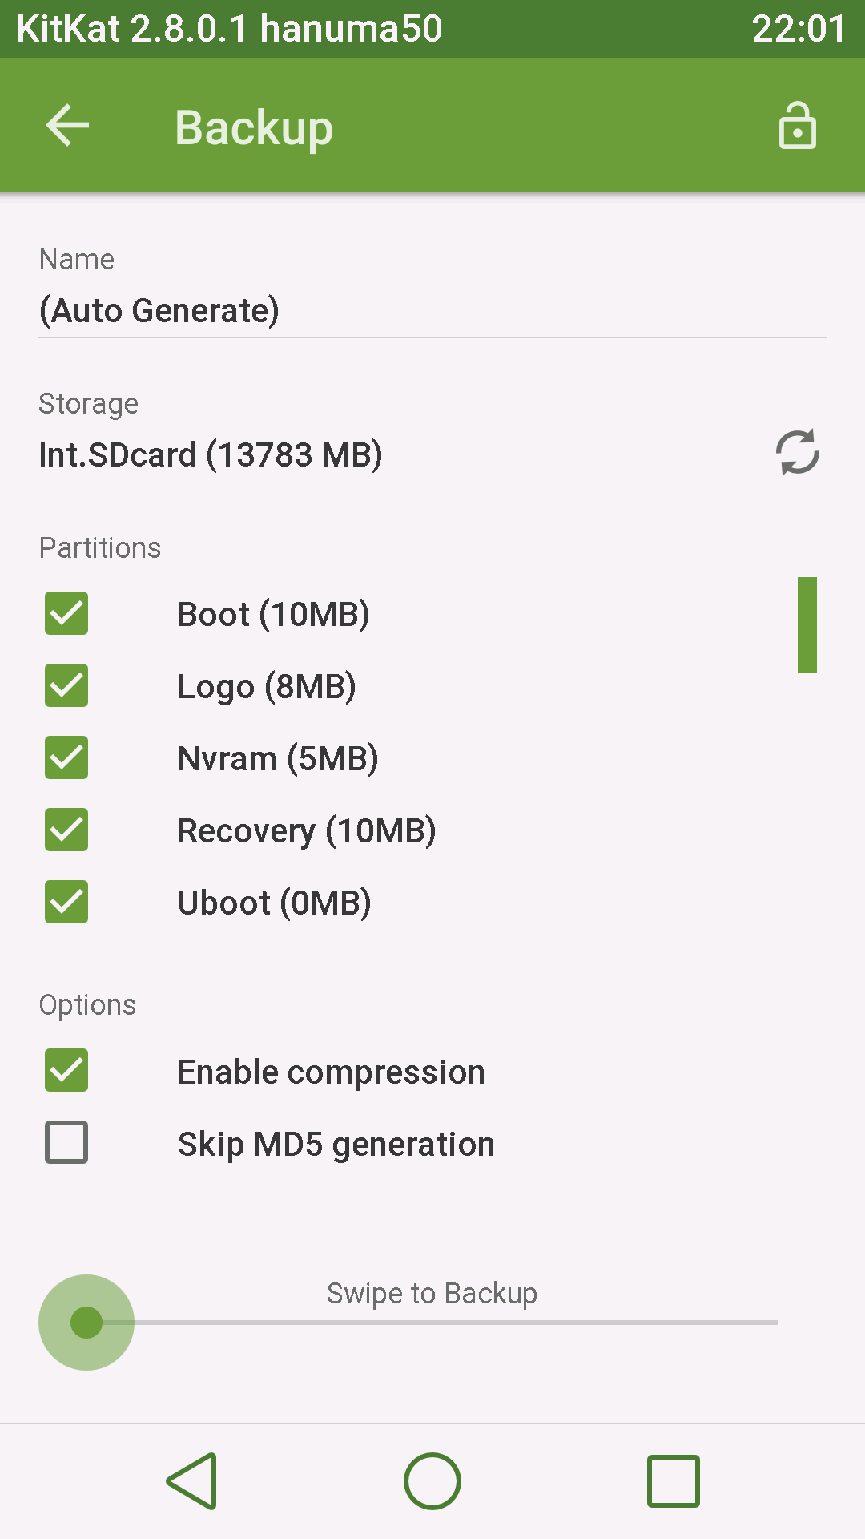Select Int.SDcard (13783 MB) storage
This screenshot has width=865, height=1539.
click(x=211, y=454)
